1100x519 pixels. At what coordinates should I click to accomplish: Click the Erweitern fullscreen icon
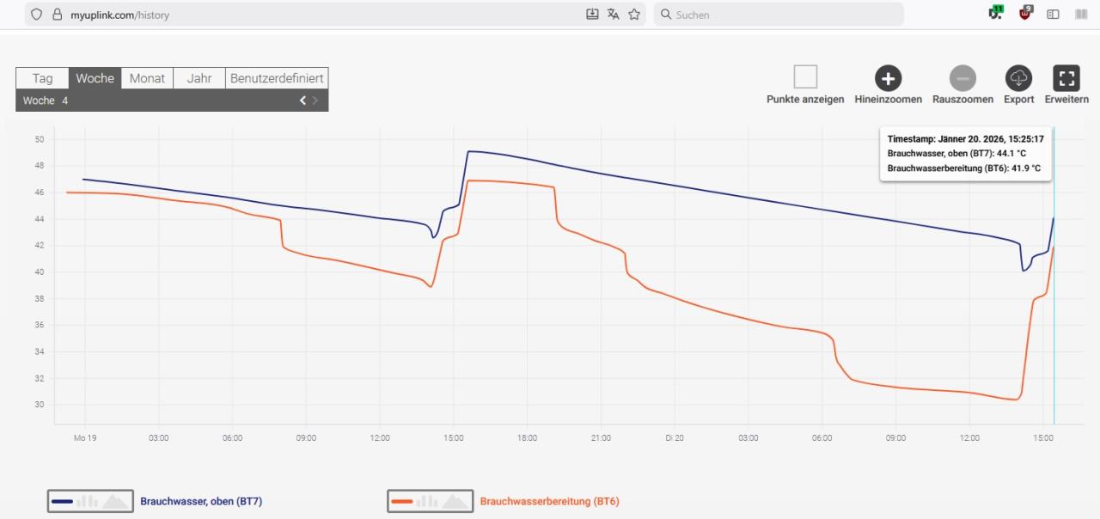point(1066,78)
